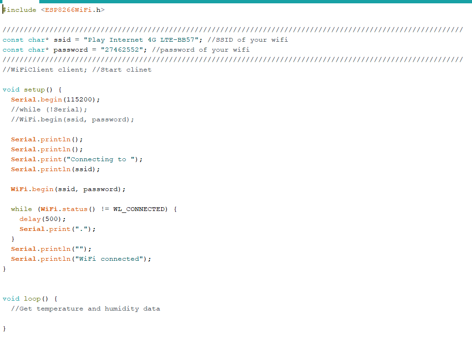
Task: Click the "WiFi connected" string
Action: point(109,259)
